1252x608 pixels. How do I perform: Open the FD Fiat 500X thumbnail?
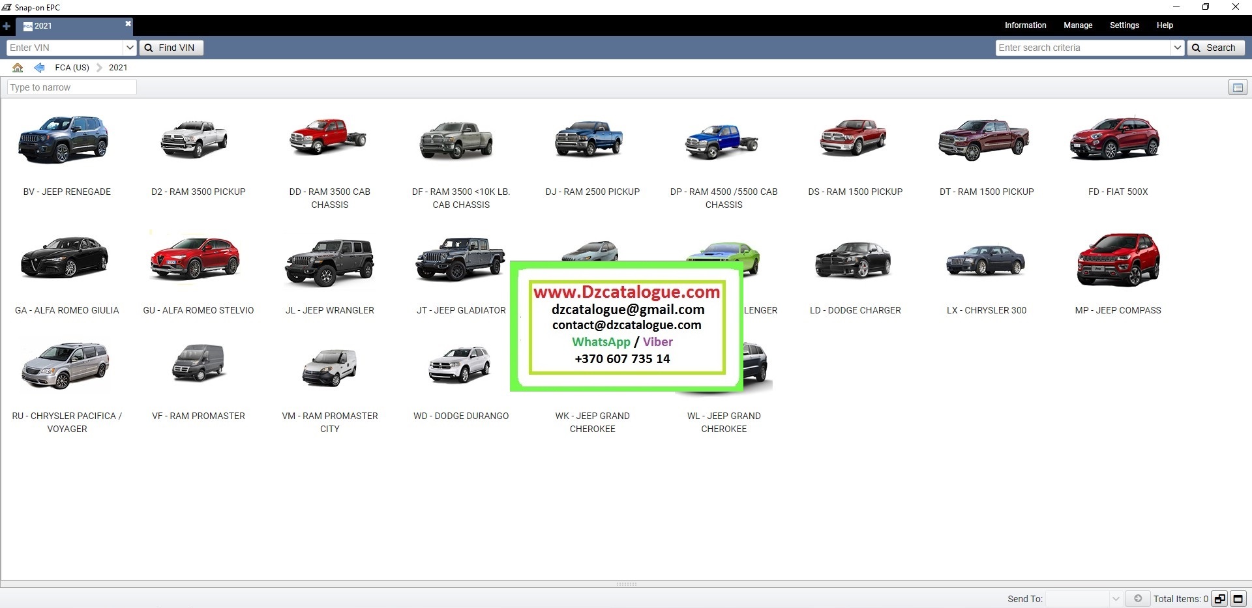click(1115, 138)
